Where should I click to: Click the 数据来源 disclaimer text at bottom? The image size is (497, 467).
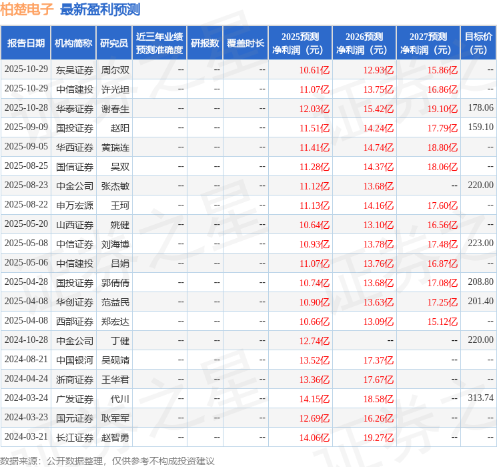107,460
